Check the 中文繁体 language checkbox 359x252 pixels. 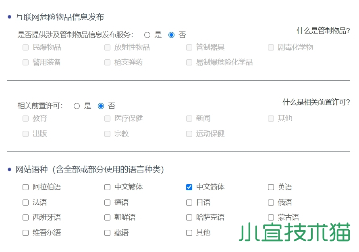click(108, 187)
